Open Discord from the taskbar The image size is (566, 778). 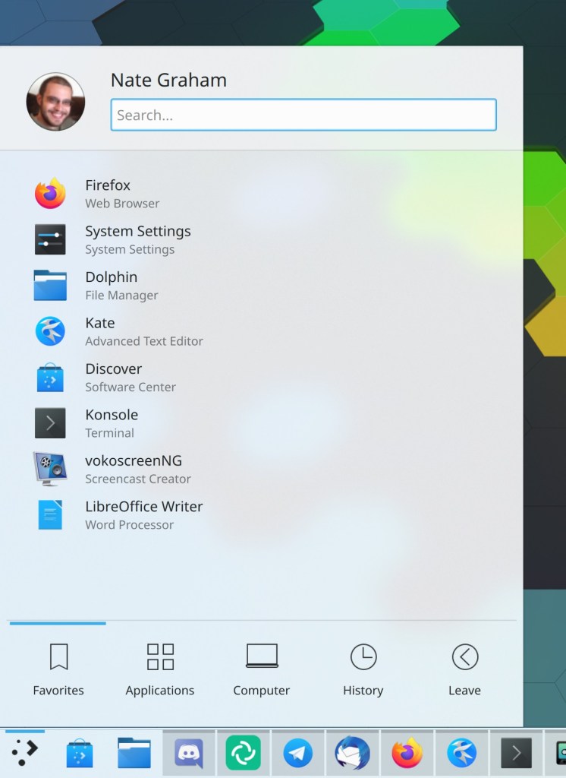[x=189, y=753]
